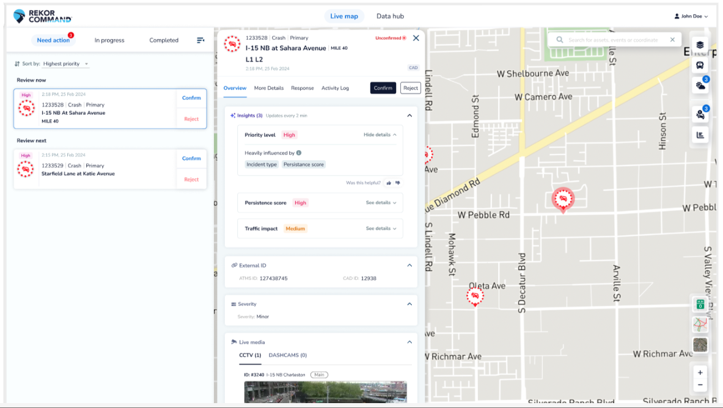Close the incident details panel

point(416,38)
